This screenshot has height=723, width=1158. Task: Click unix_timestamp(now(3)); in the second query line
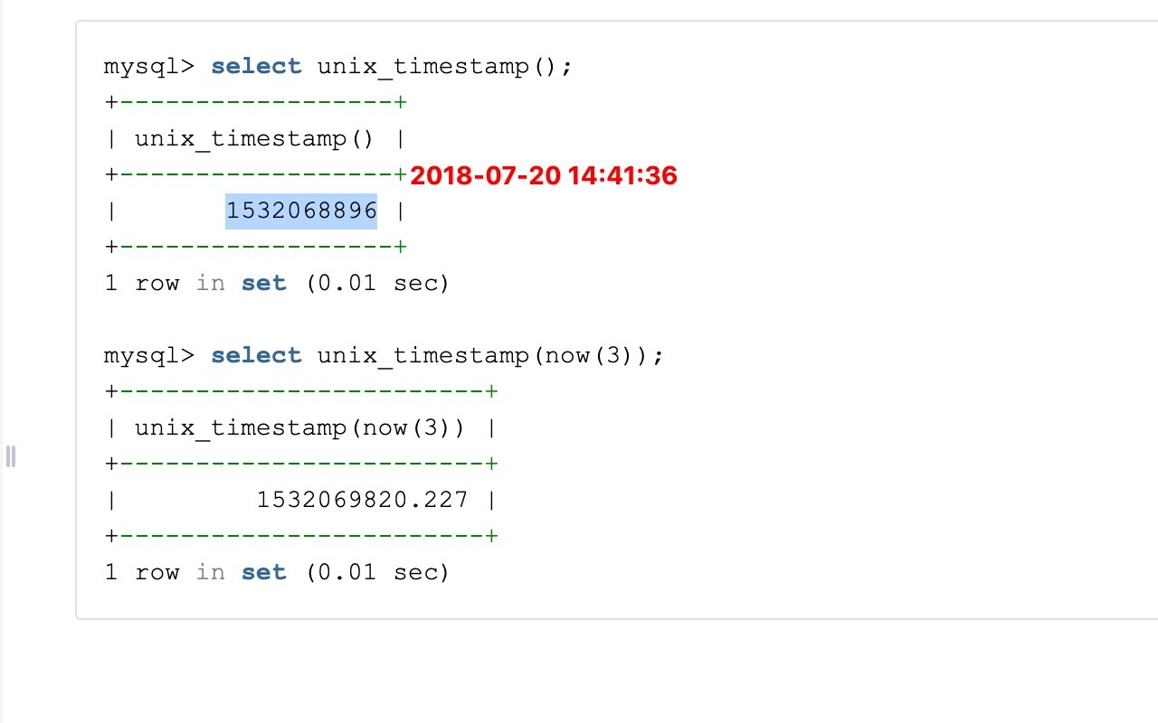click(489, 356)
